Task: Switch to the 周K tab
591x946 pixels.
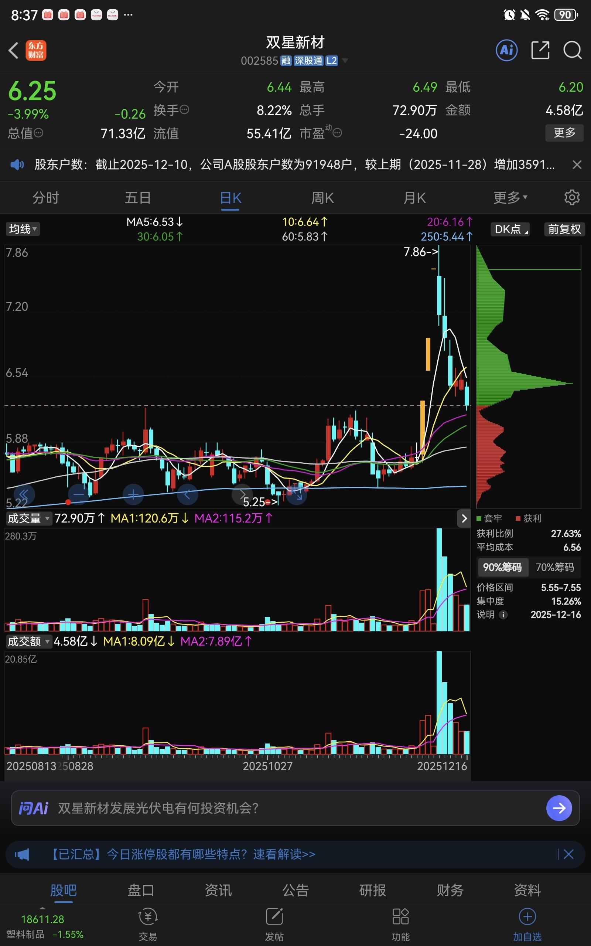Action: click(x=322, y=198)
